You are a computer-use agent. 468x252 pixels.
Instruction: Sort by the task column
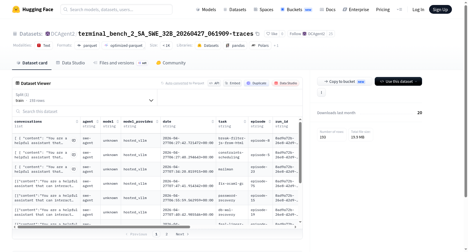(x=245, y=121)
